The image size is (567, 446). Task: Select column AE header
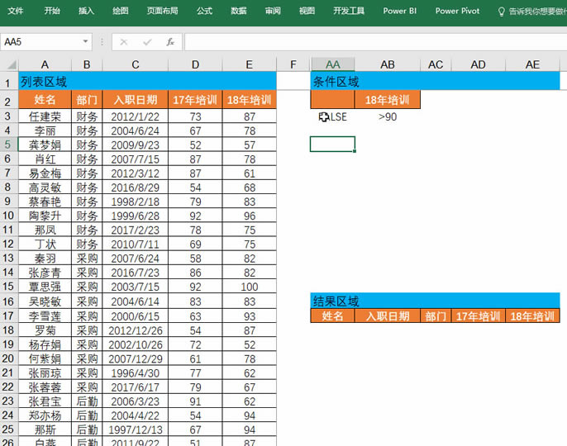(x=532, y=64)
